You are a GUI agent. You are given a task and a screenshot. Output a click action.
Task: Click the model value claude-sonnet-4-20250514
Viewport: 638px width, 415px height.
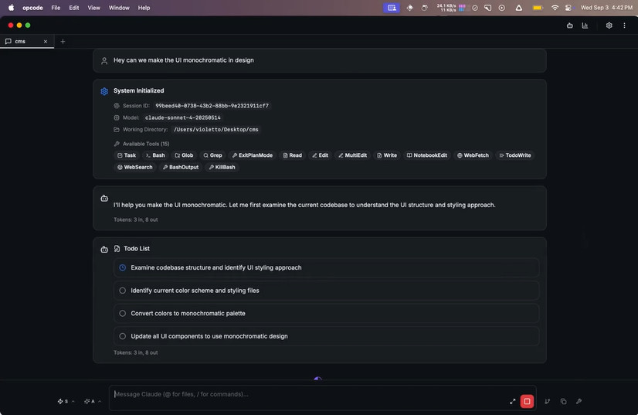tap(183, 117)
